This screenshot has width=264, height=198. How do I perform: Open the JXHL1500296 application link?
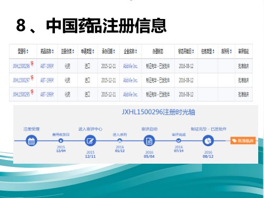21,66
